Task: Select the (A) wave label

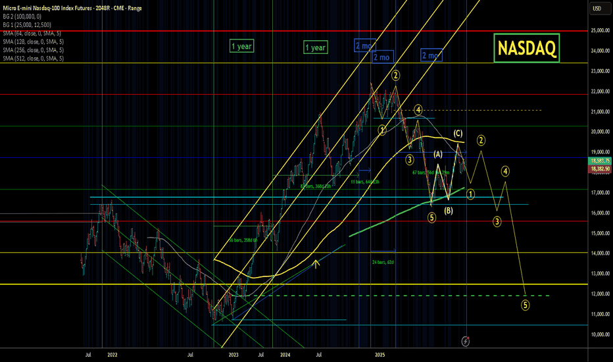Action: coord(438,154)
